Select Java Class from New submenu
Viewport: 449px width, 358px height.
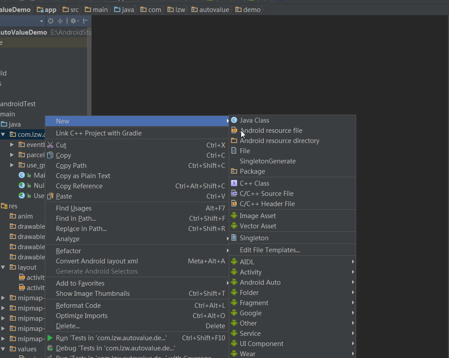(292, 120)
